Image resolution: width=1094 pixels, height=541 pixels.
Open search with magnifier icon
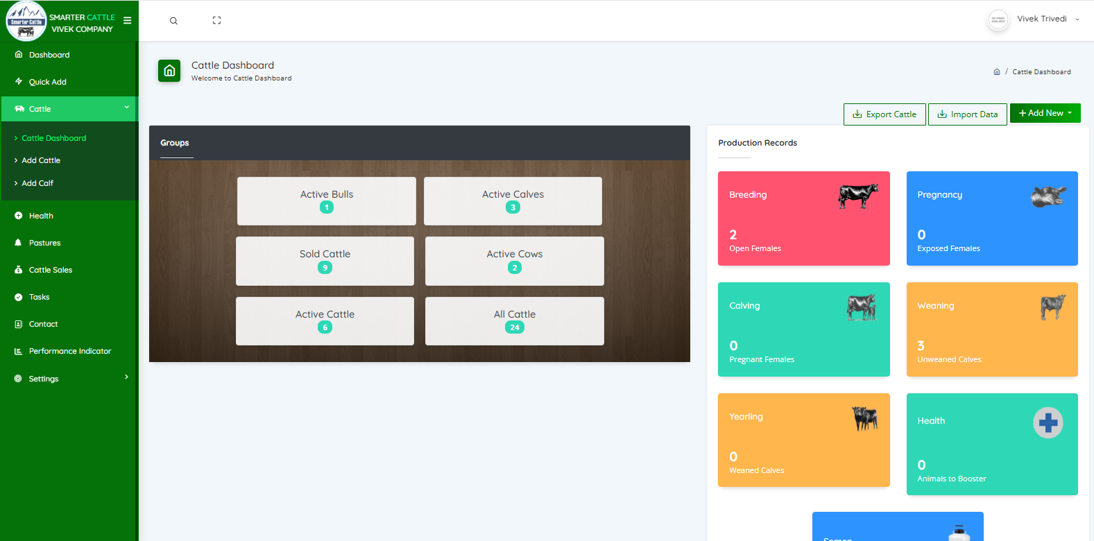(x=173, y=21)
